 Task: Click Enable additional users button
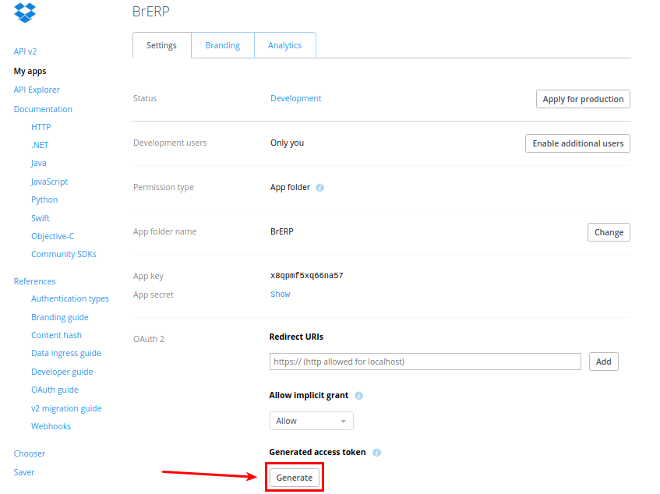[577, 143]
